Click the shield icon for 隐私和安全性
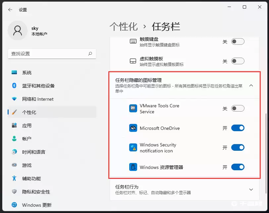 [14, 191]
